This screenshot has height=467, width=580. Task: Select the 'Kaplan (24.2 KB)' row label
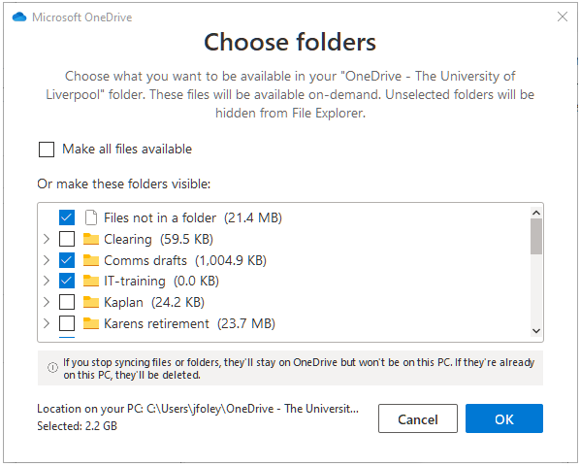(x=154, y=302)
